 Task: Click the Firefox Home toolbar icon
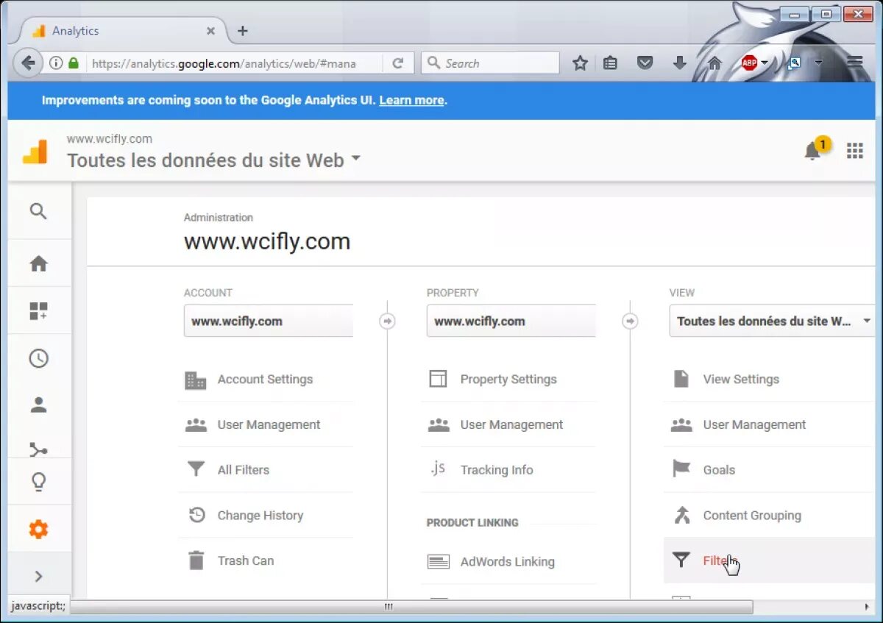(x=714, y=63)
